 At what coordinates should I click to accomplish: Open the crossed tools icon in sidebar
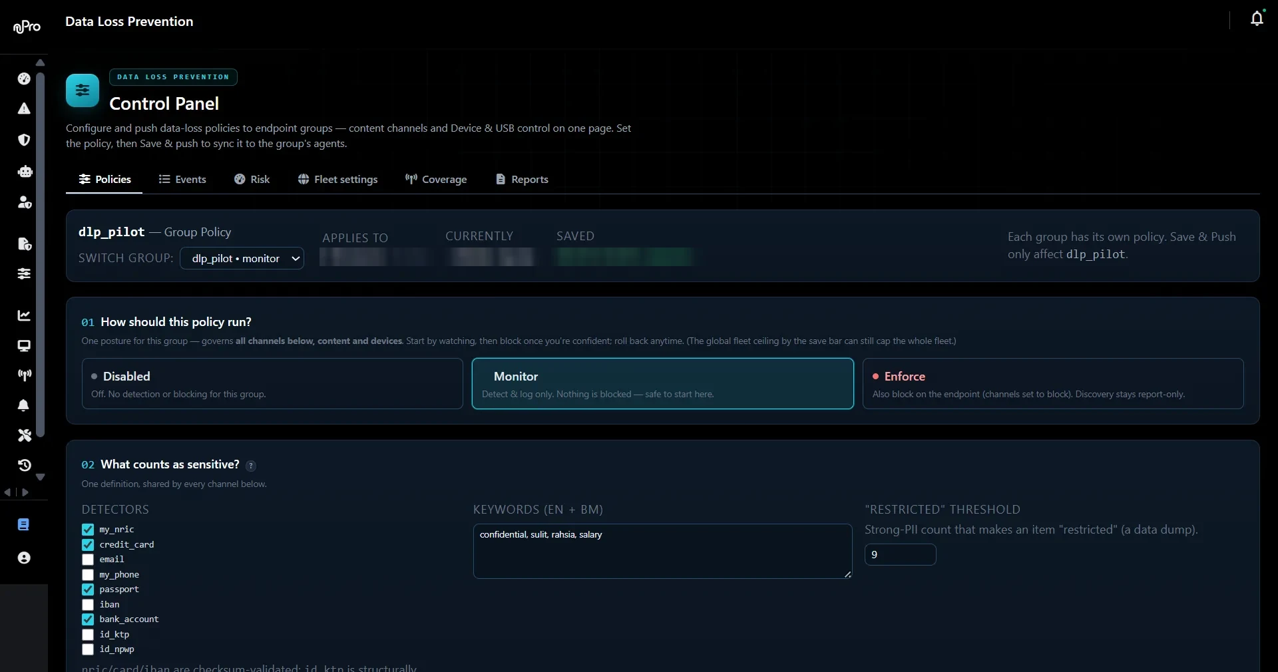pyautogui.click(x=24, y=435)
